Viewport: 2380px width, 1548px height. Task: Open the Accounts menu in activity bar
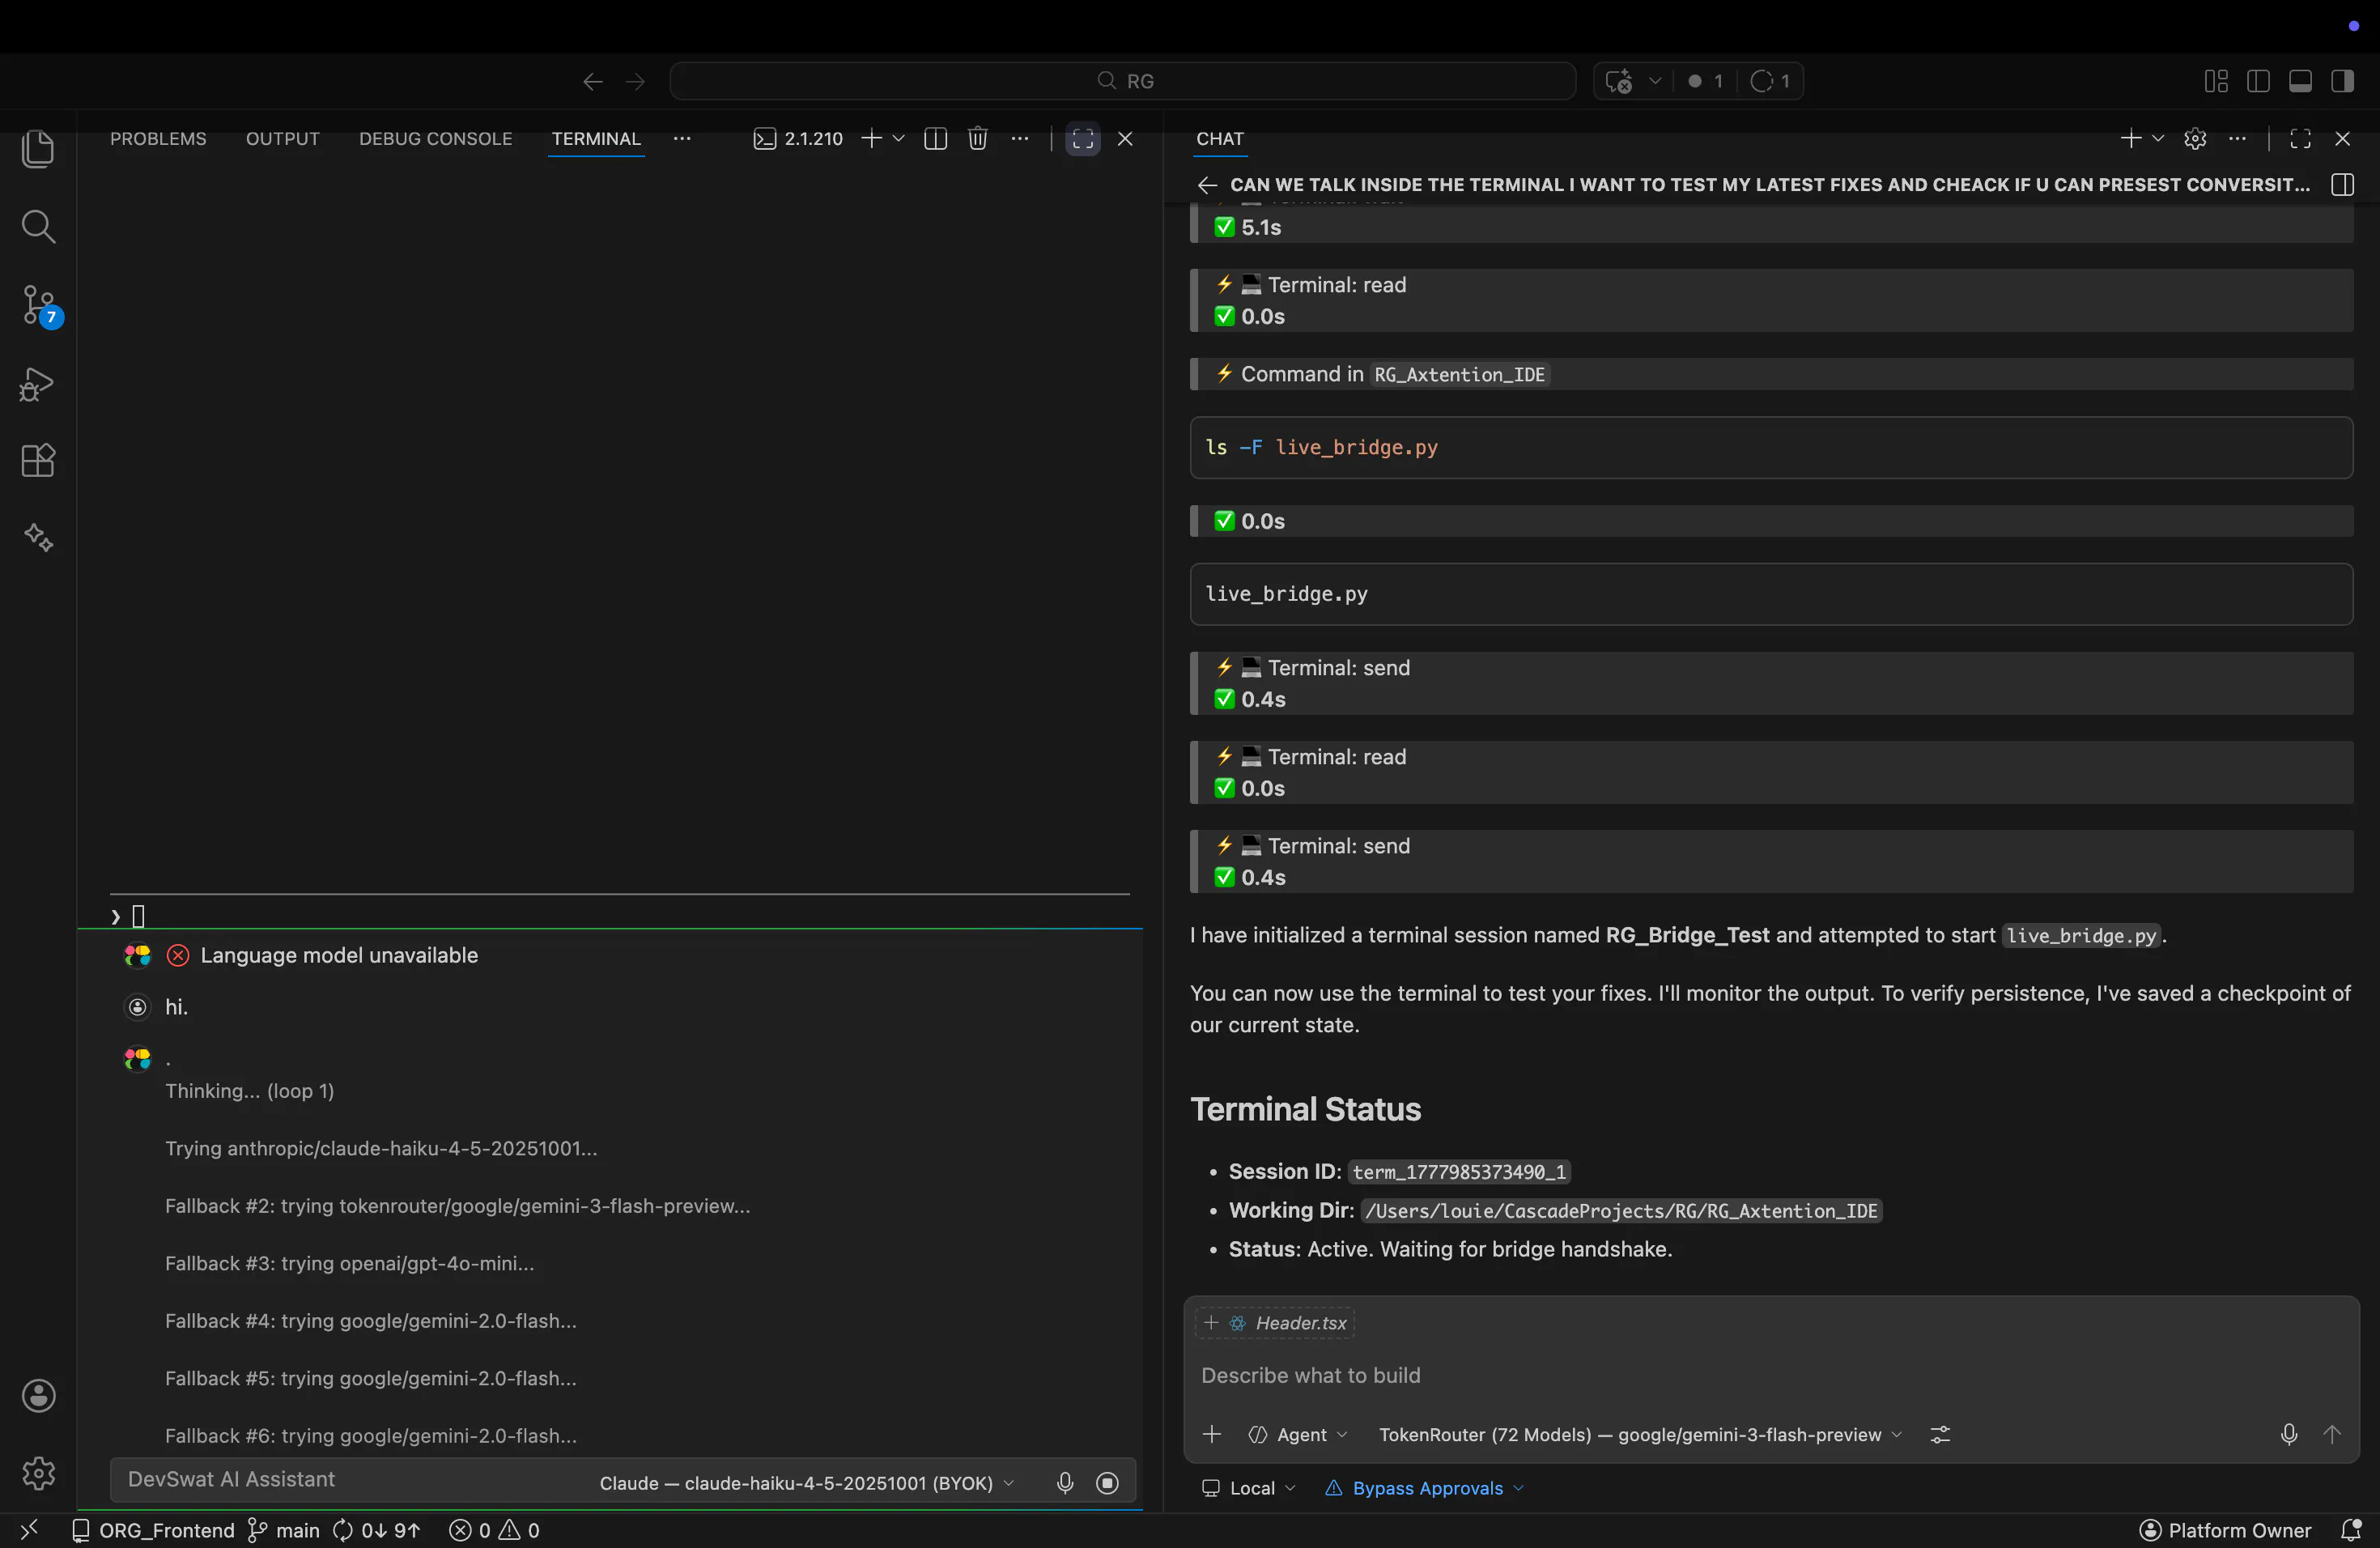38,1396
